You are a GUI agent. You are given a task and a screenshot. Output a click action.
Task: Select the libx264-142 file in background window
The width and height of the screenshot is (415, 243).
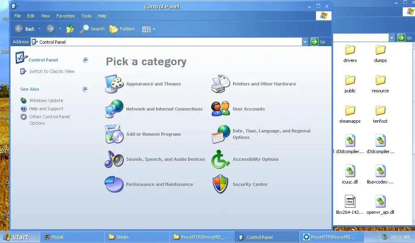(x=350, y=205)
